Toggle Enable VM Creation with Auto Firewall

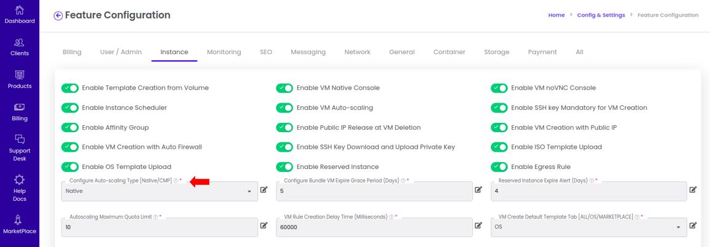[70, 147]
